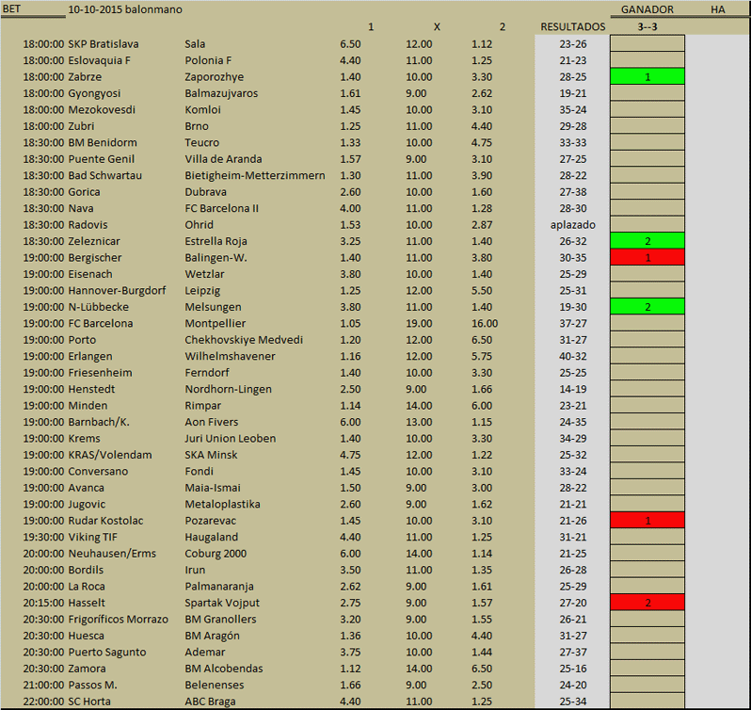The image size is (751, 710).
Task: Select the Palmanaranja cell
Action: point(219,587)
